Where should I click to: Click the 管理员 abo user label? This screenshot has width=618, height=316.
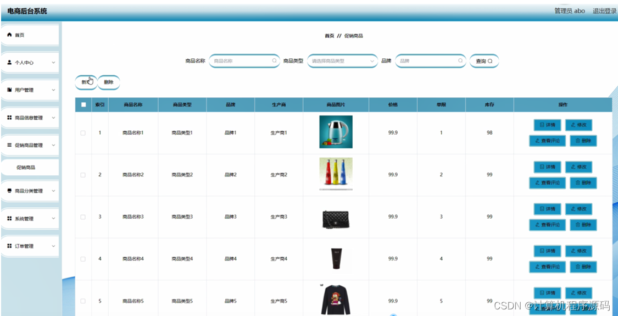click(570, 10)
